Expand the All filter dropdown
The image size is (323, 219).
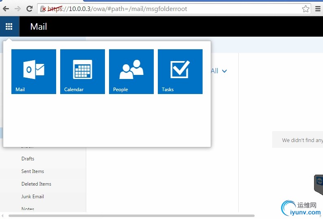point(219,71)
